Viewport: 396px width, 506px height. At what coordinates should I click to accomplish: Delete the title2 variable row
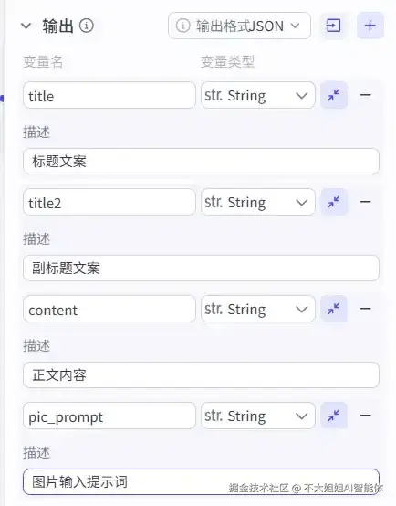click(x=365, y=202)
